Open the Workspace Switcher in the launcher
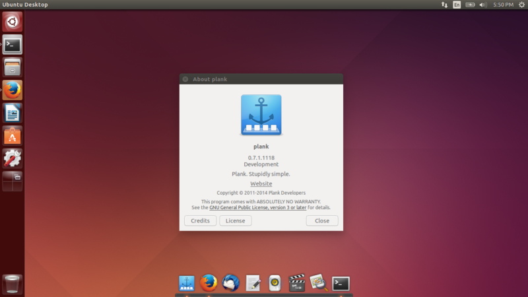528x297 pixels. coord(12,181)
